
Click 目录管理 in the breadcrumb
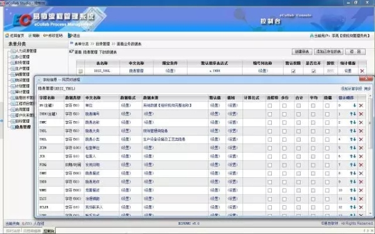tap(102, 44)
